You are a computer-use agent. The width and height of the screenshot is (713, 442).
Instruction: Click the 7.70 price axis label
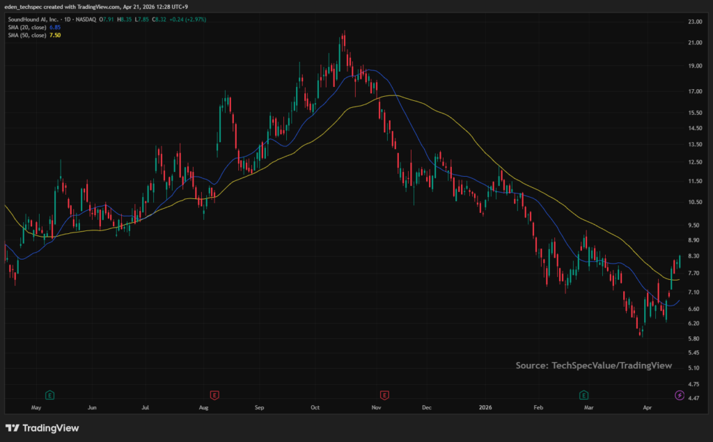(x=694, y=274)
